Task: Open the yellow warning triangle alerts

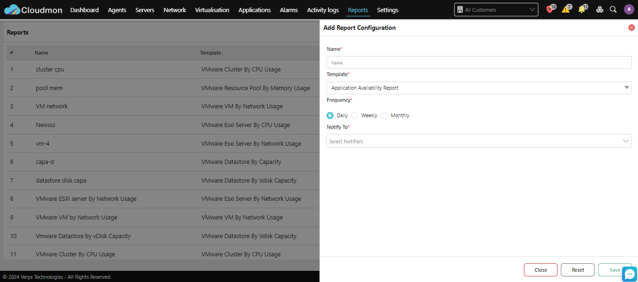Action: pos(566,9)
